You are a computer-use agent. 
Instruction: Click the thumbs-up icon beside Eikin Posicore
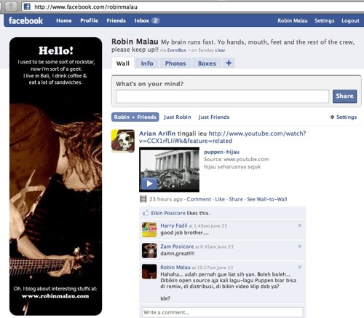point(146,213)
